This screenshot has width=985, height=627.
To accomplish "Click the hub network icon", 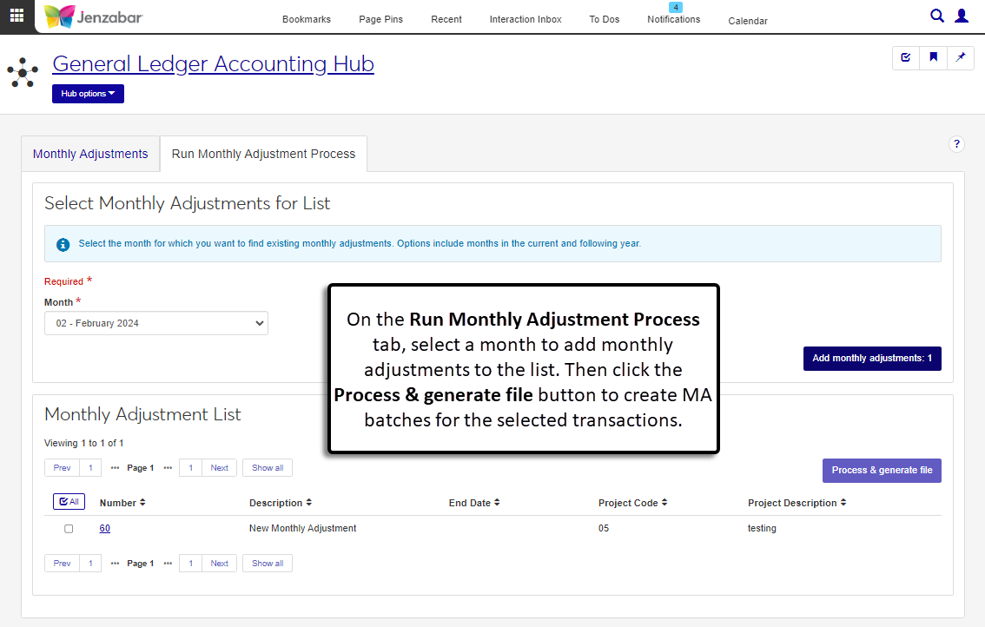I will tap(23, 72).
